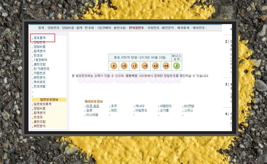The image size is (267, 164).
Task: Click the orange lotto ball numbered 17
Action: pyautogui.click(x=135, y=66)
